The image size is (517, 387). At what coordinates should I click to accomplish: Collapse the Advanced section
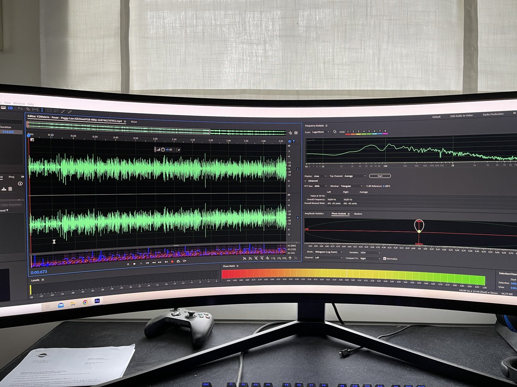point(305,181)
